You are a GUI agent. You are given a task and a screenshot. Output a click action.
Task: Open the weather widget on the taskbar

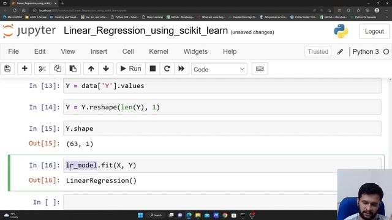(11, 215)
